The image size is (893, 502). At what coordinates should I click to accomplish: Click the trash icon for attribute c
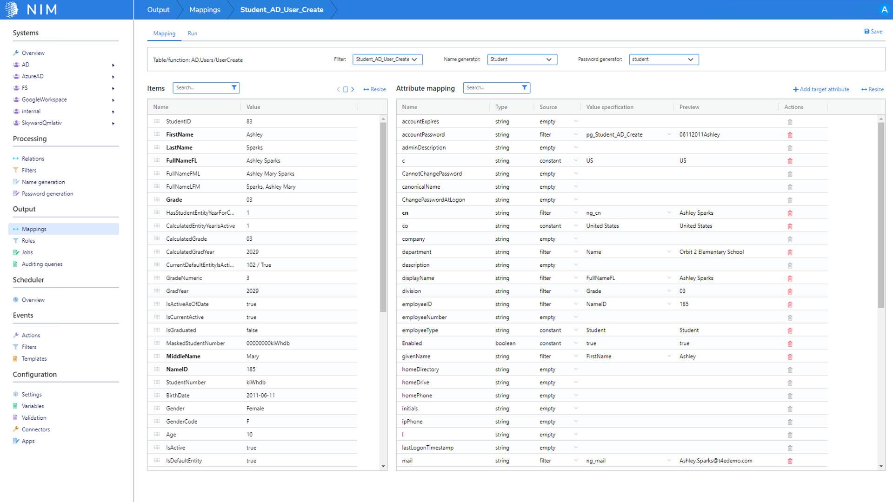[790, 161]
